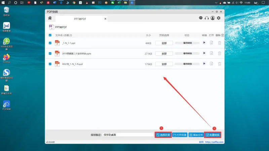269x151 pixels.
Task: Click the 页码选择 column header
Action: pyautogui.click(x=164, y=35)
